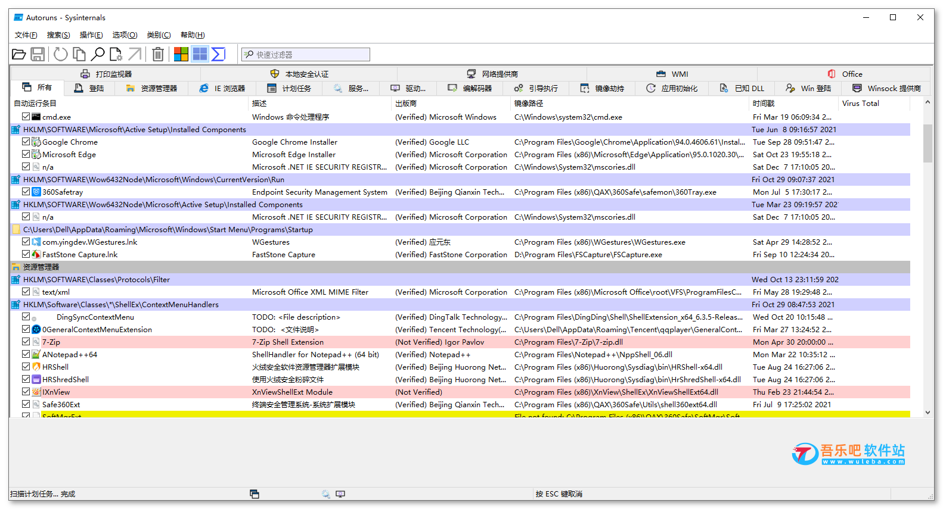Select the Start Menu Programs Startup folder row
The width and height of the screenshot is (943, 509).
460,229
